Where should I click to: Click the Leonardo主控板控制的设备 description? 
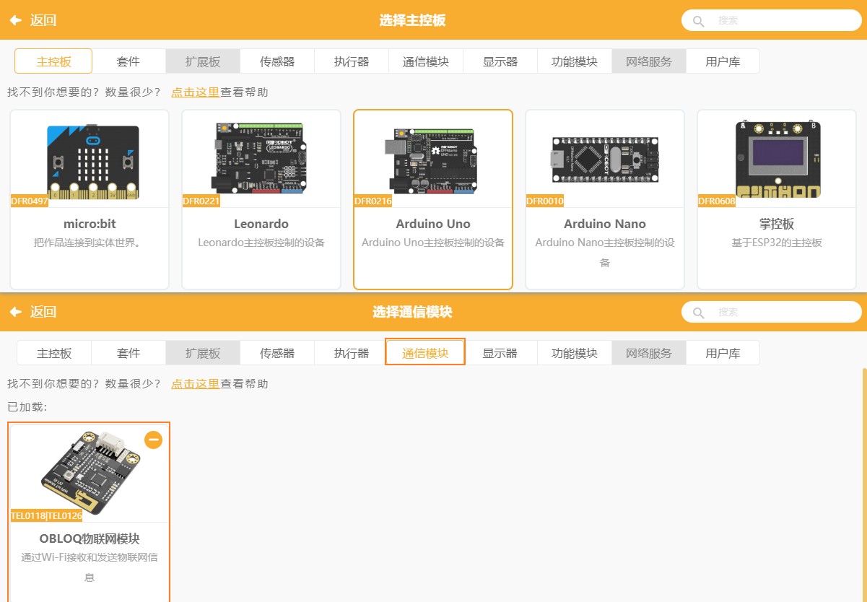pyautogui.click(x=261, y=243)
